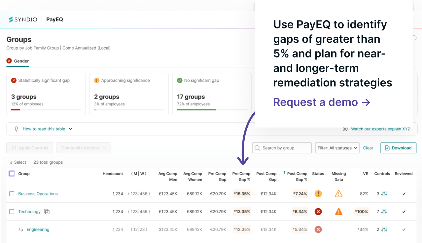Screen dimensions: 422x243
Task: Sort by the Pre Comp Gap % column header
Action: 241,177
